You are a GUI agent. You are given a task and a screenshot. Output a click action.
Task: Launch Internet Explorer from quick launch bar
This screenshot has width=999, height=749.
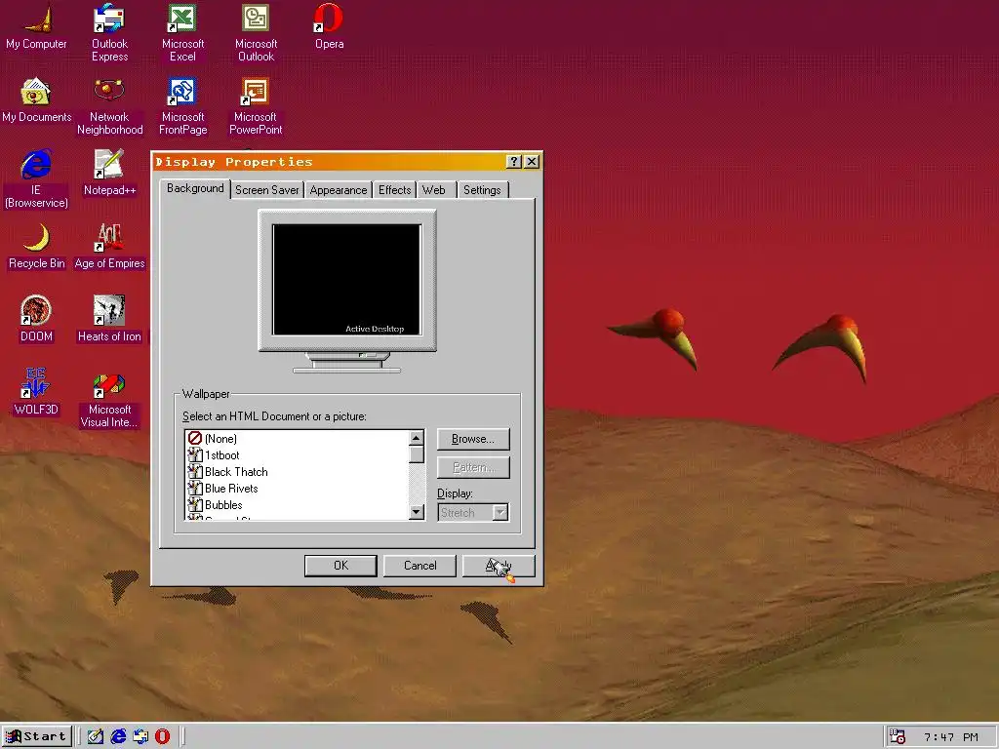(x=118, y=736)
